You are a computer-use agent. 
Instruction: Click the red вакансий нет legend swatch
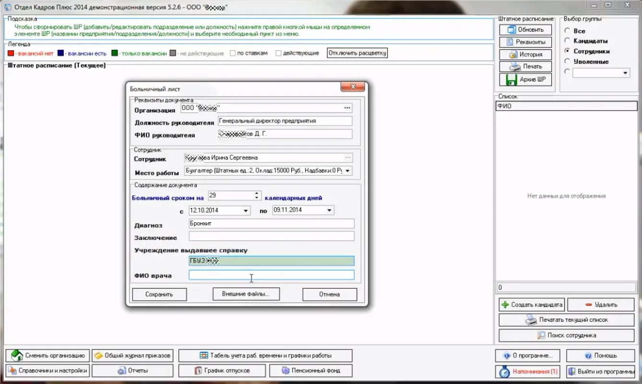(x=11, y=53)
